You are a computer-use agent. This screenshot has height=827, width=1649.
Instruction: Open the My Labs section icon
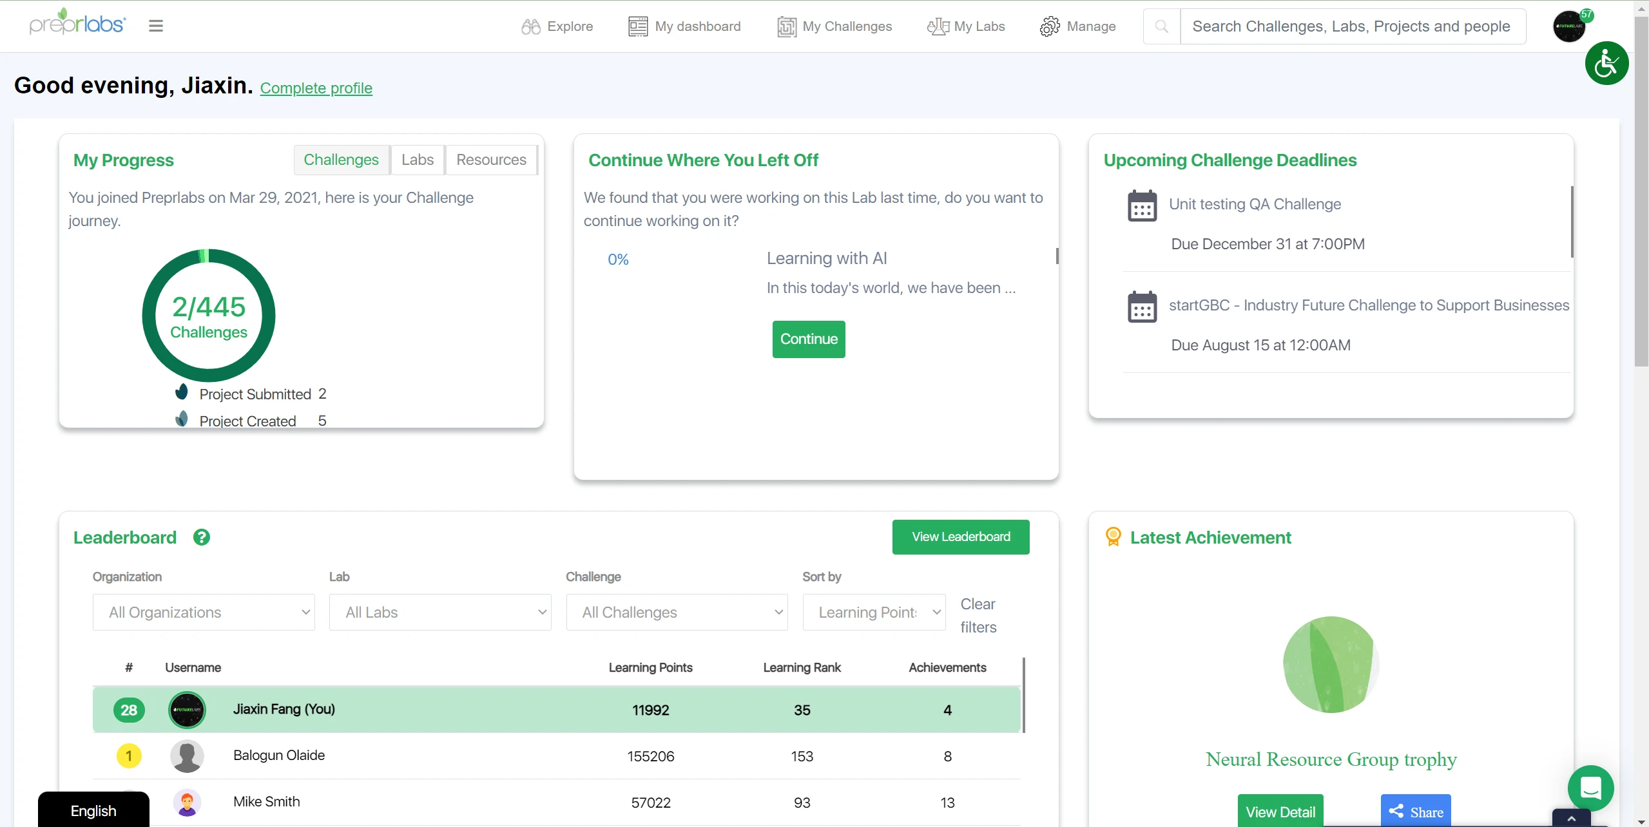coord(937,26)
